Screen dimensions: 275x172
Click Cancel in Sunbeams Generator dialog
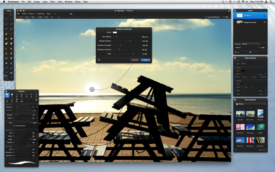pos(135,60)
